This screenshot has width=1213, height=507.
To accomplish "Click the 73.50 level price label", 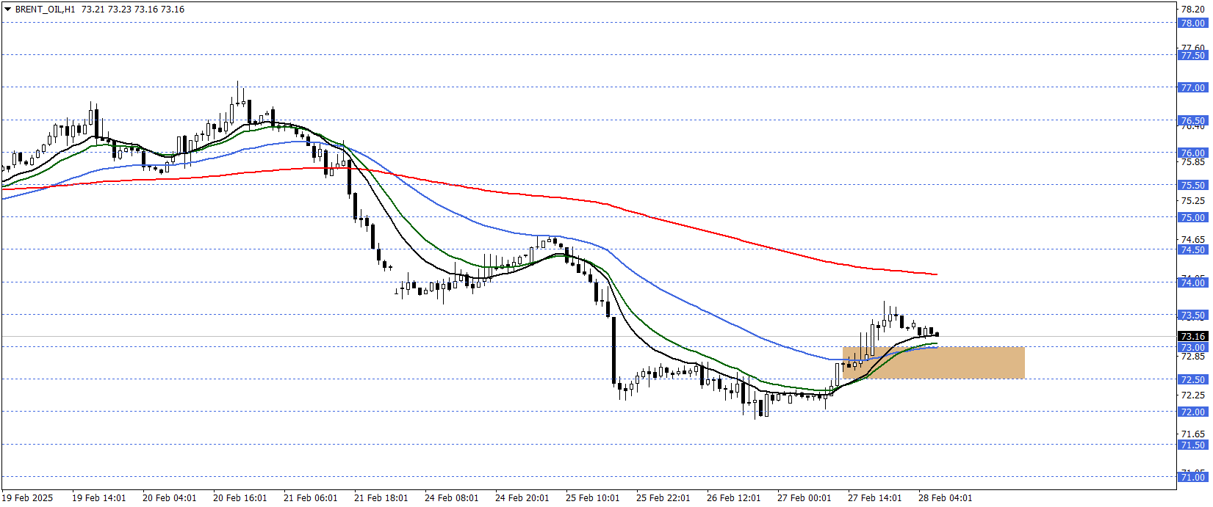I will tap(1193, 315).
